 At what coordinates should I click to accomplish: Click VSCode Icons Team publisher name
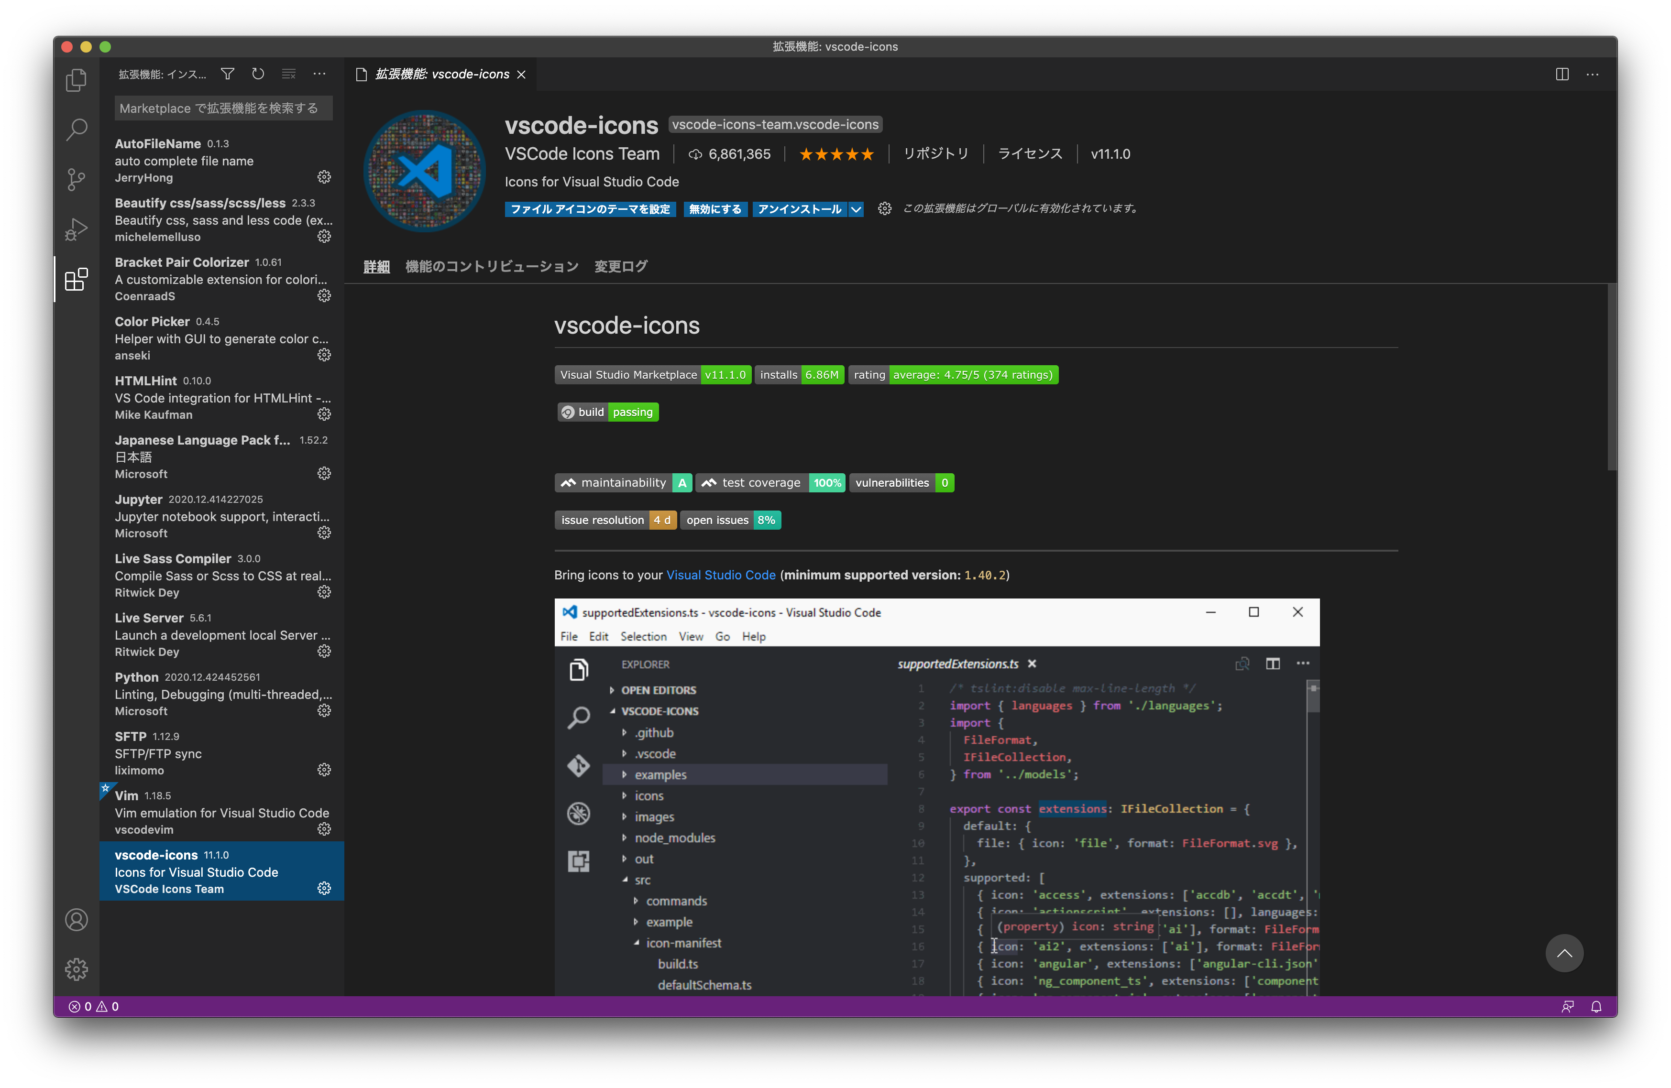[582, 154]
